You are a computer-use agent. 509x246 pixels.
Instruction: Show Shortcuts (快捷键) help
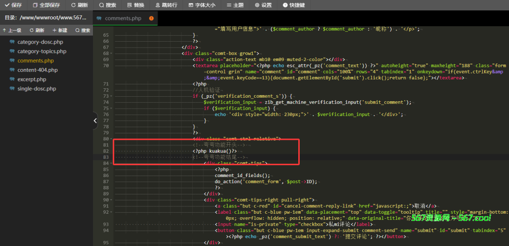point(294,5)
